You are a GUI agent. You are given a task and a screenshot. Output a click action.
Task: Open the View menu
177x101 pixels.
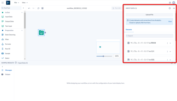point(25,2)
